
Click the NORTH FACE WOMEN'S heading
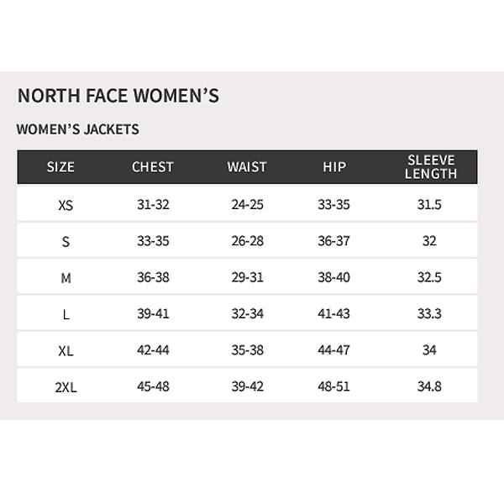118,96
